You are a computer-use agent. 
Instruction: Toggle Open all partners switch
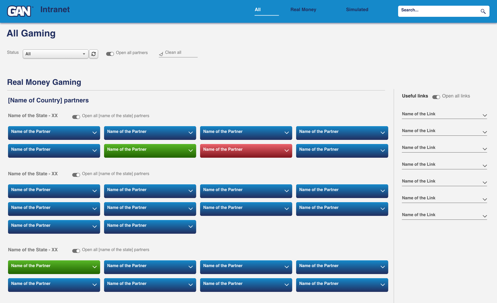(x=110, y=54)
